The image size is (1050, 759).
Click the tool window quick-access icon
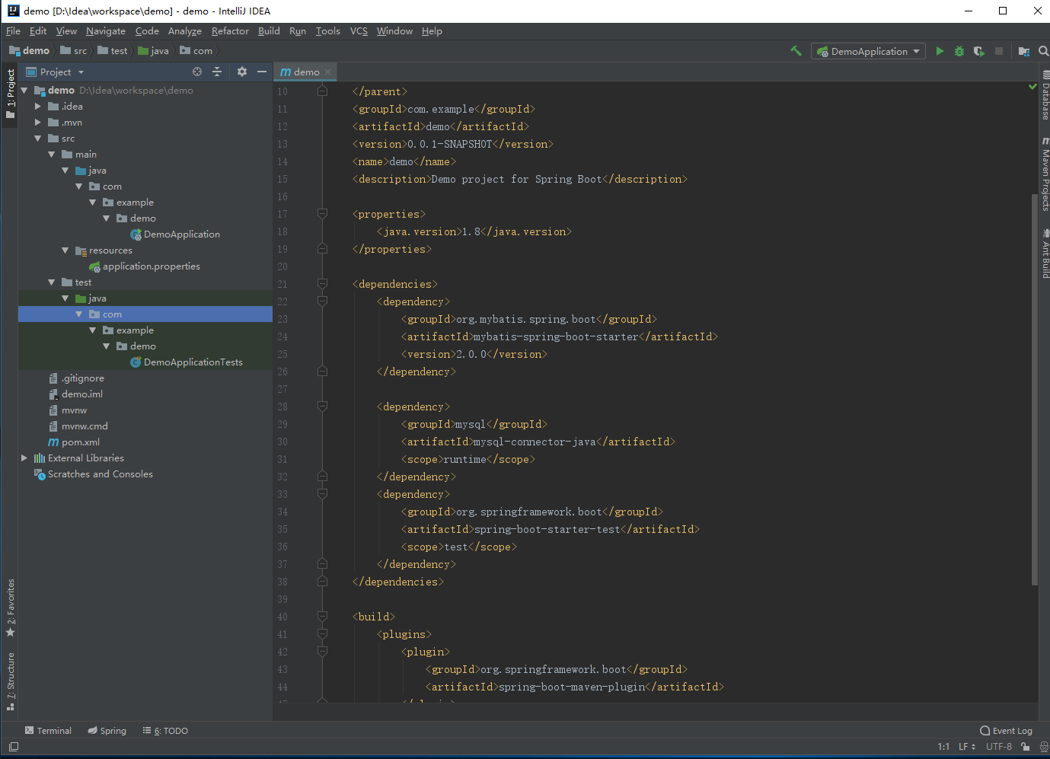click(x=13, y=747)
